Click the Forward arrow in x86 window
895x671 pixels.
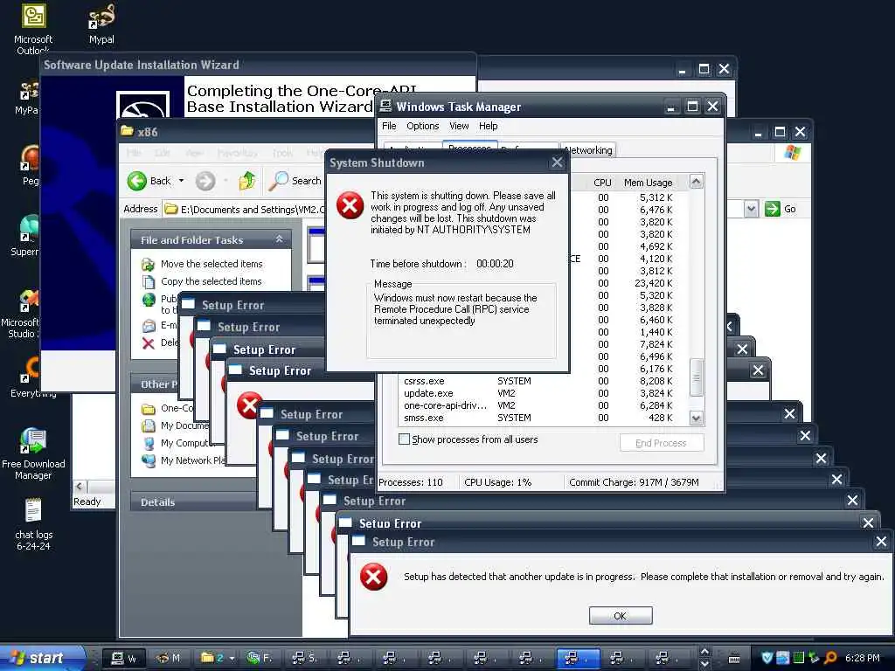pyautogui.click(x=205, y=181)
